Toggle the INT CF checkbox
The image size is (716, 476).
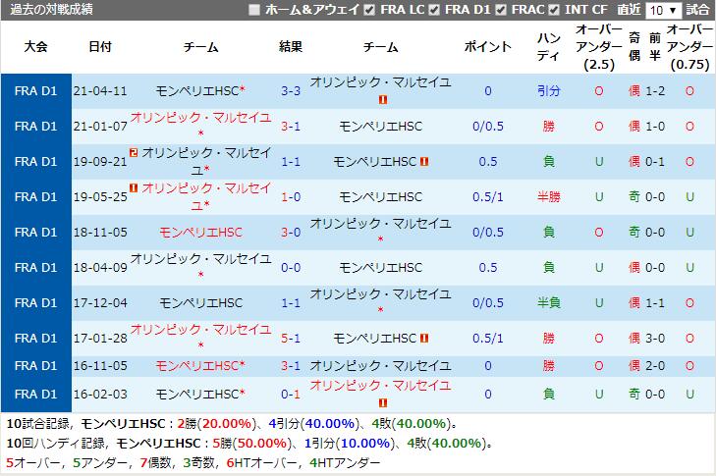(x=554, y=10)
